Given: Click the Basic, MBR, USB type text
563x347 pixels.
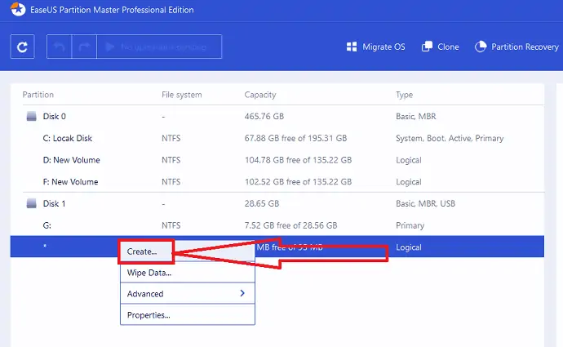Looking at the screenshot, I should click(x=425, y=203).
